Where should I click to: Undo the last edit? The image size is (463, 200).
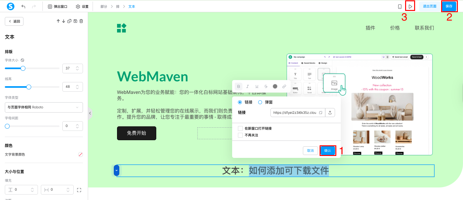[23, 6]
